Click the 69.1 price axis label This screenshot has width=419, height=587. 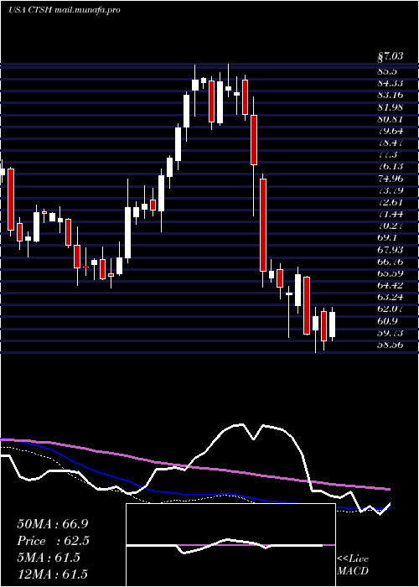point(387,237)
